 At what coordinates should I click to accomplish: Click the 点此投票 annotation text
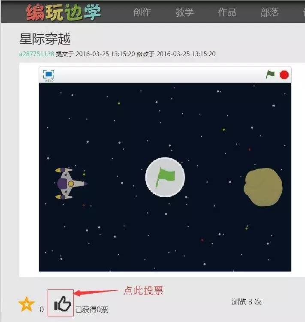(x=143, y=290)
